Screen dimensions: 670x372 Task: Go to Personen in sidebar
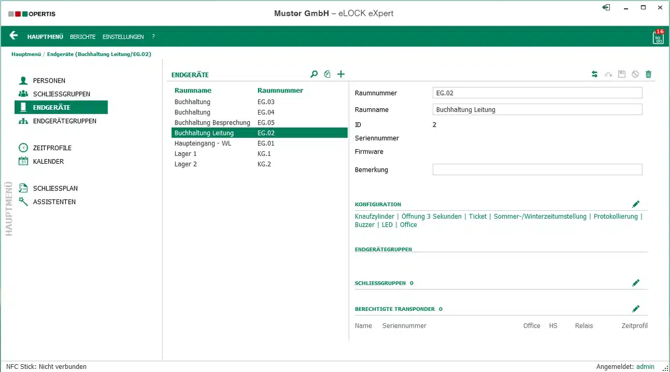click(x=49, y=81)
